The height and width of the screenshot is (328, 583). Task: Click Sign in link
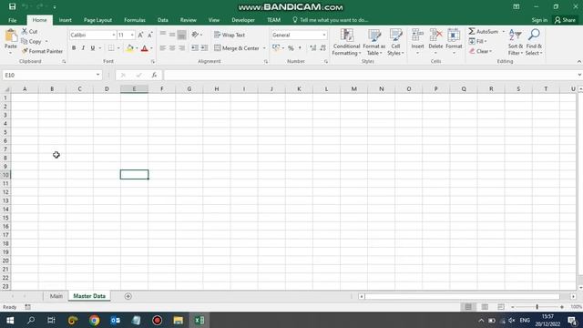coord(539,20)
